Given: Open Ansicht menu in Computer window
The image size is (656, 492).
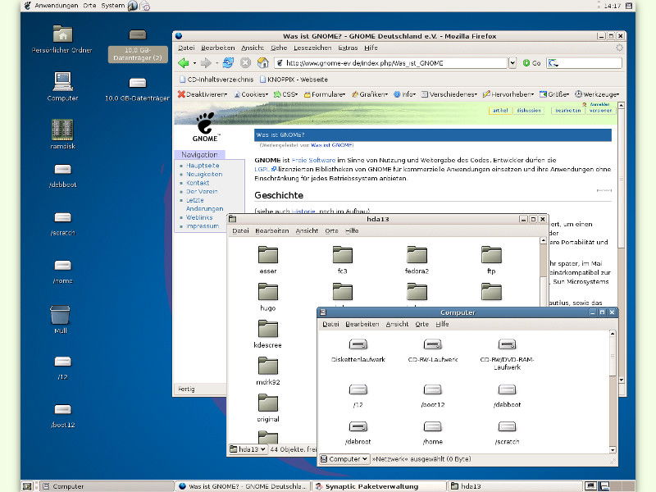Looking at the screenshot, I should point(397,324).
